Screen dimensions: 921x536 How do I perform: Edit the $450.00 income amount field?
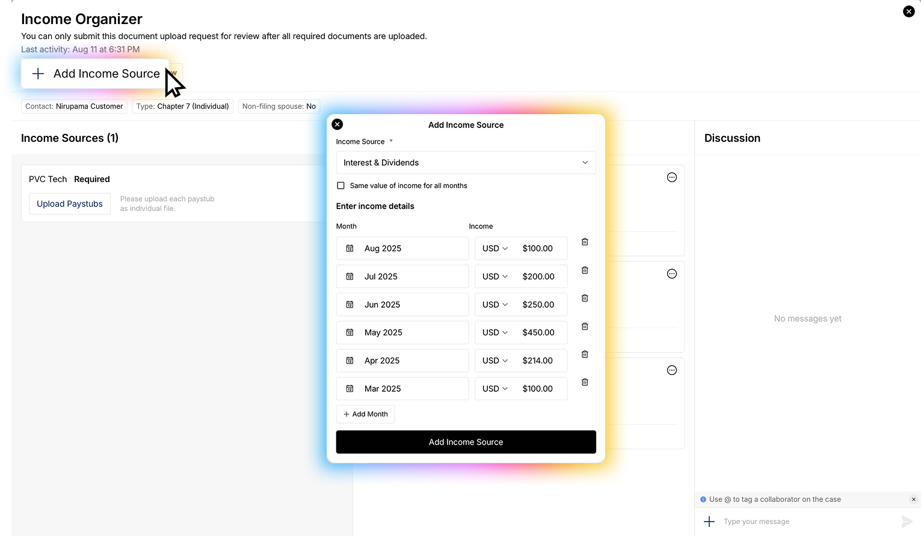[x=538, y=332]
